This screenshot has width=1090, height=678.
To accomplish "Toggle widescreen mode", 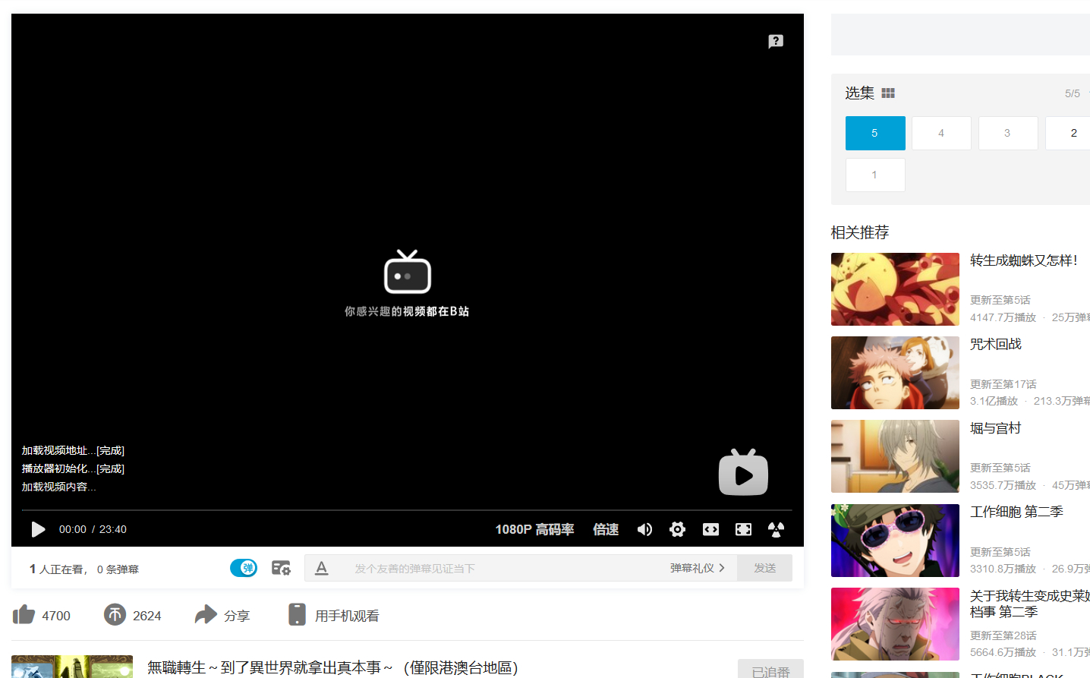I will point(710,529).
